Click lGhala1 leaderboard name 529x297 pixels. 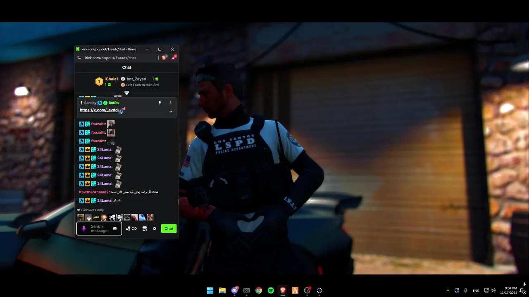(111, 79)
